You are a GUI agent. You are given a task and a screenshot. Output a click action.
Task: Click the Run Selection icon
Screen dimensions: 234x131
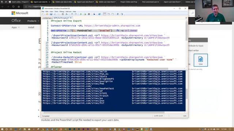click(x=85, y=14)
